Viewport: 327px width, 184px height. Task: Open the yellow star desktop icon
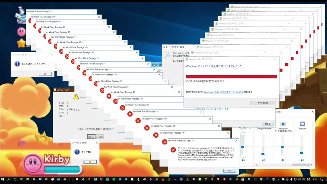(21, 43)
